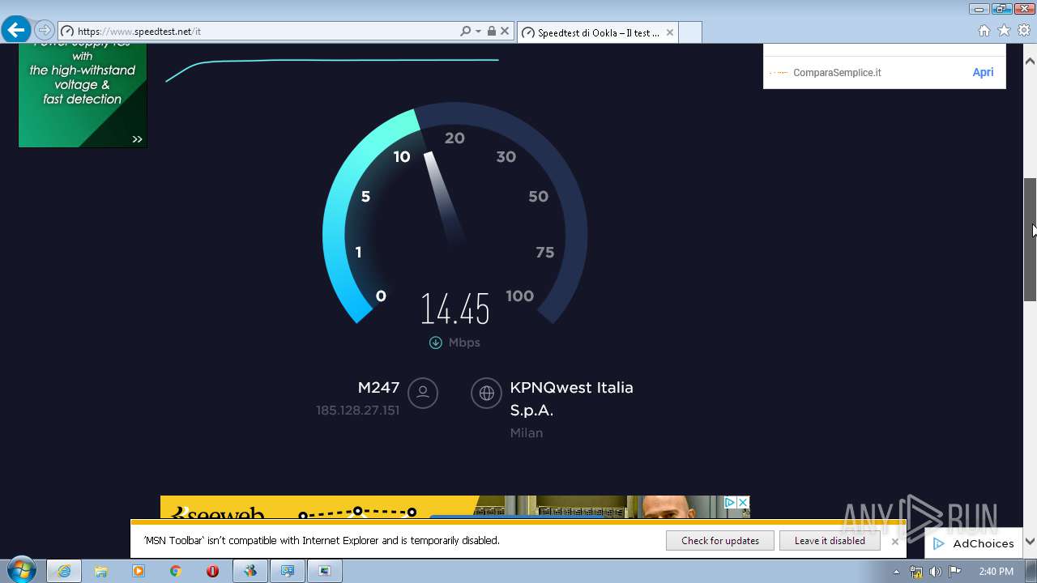The width and height of the screenshot is (1037, 583).
Task: Click the last running app taskbar icon
Action: point(325,571)
